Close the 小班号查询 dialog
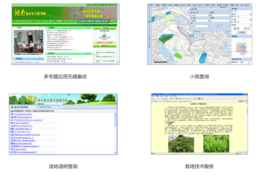Screen dimensions: 263x181 coord(230,9)
